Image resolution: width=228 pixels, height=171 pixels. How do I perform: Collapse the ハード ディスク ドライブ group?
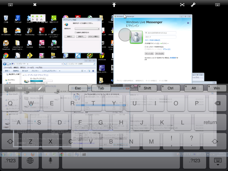(23, 75)
